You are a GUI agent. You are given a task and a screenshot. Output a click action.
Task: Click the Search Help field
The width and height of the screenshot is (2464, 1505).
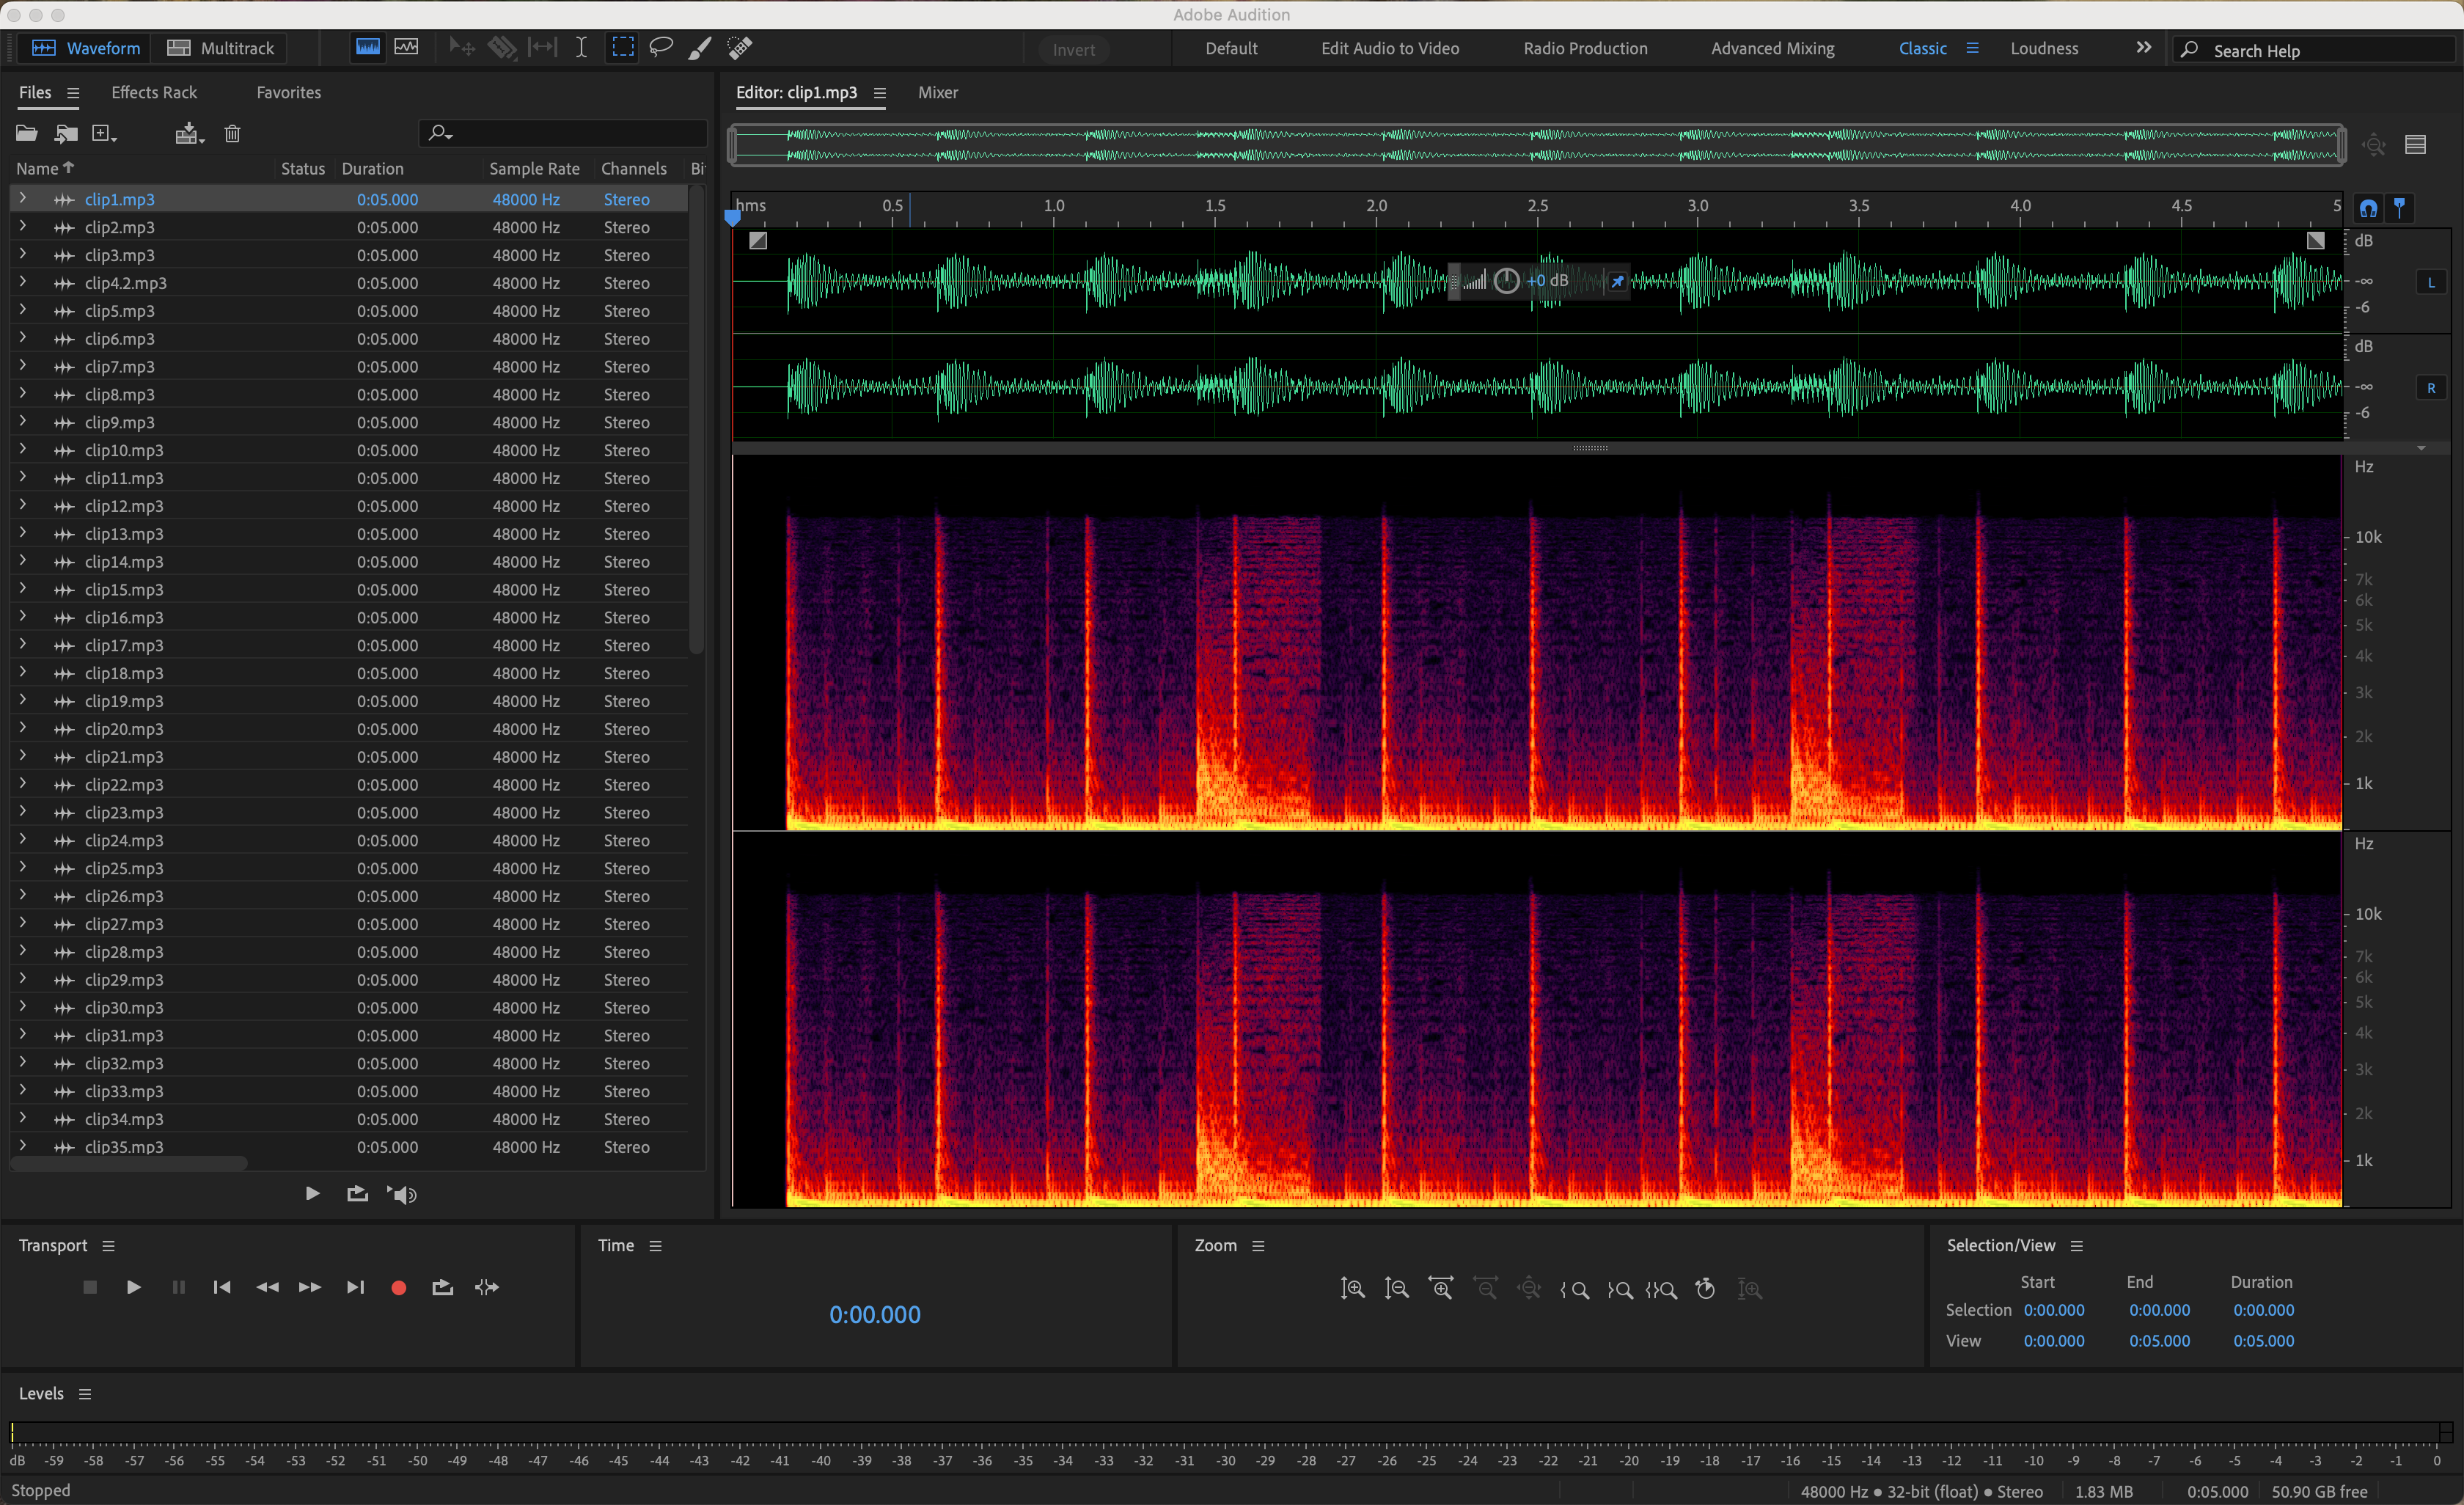[2315, 50]
